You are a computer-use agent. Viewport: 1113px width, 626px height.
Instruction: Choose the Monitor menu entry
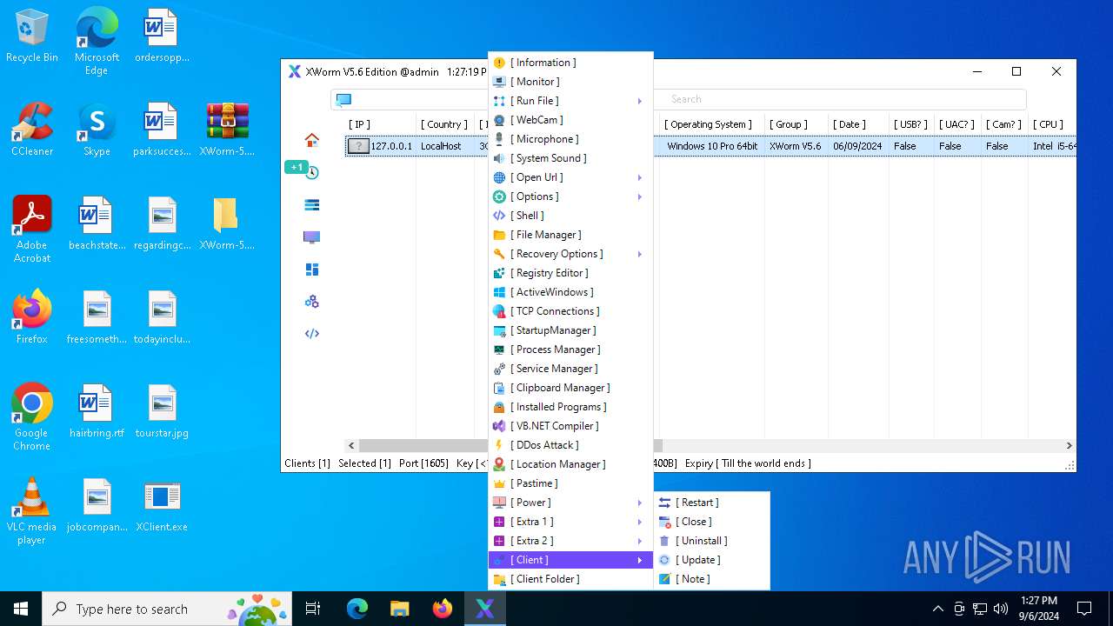570,82
